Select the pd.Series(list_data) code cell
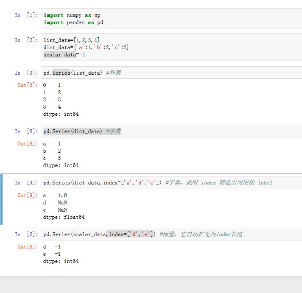 click(170, 73)
